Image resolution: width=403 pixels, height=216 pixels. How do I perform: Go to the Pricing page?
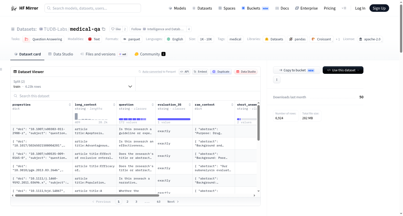(x=330, y=8)
